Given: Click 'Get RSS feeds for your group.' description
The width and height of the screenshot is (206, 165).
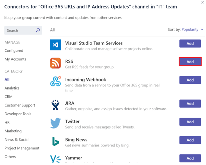Looking at the screenshot, I should pos(90,67).
